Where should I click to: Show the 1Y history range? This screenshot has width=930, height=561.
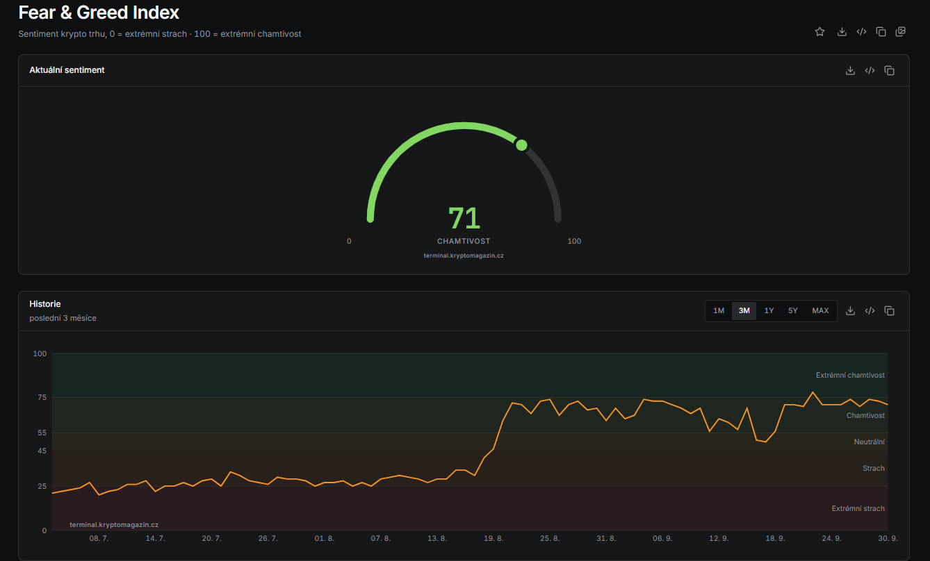click(769, 310)
